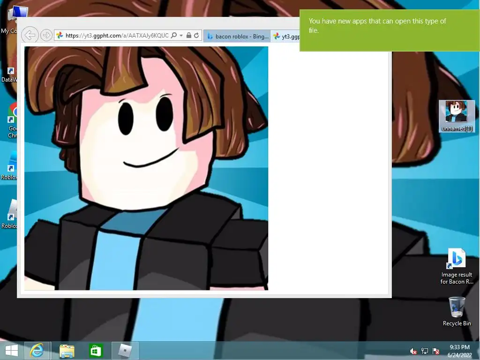Open the Action Center flag tray icon
This screenshot has height=360, width=480.
pos(436,351)
